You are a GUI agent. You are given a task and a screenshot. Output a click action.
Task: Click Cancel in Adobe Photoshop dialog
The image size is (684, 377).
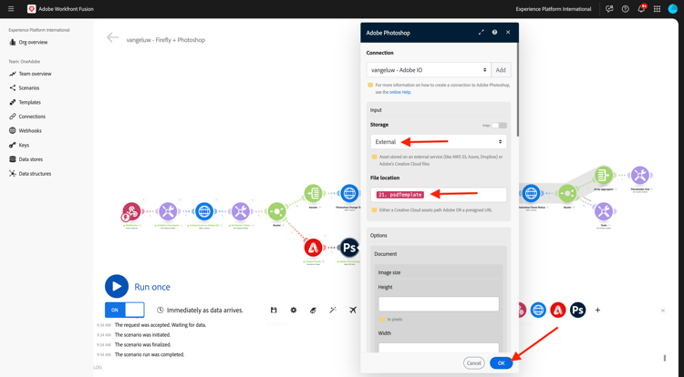(x=473, y=362)
